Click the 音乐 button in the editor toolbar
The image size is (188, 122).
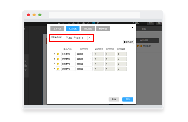coord(136,23)
